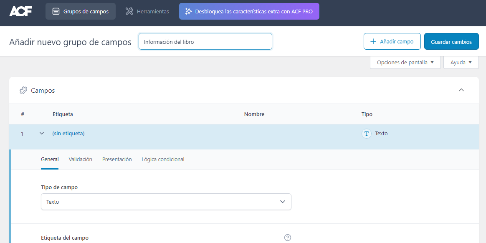Open the Ayuda dropdown

click(x=461, y=62)
